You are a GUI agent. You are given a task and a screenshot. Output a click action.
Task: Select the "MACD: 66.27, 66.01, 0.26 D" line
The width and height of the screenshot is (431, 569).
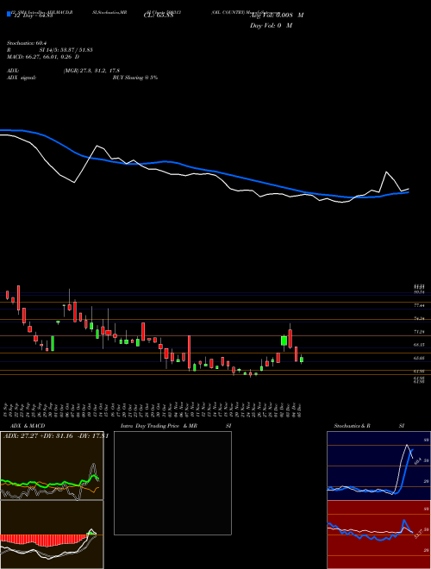click(43, 57)
